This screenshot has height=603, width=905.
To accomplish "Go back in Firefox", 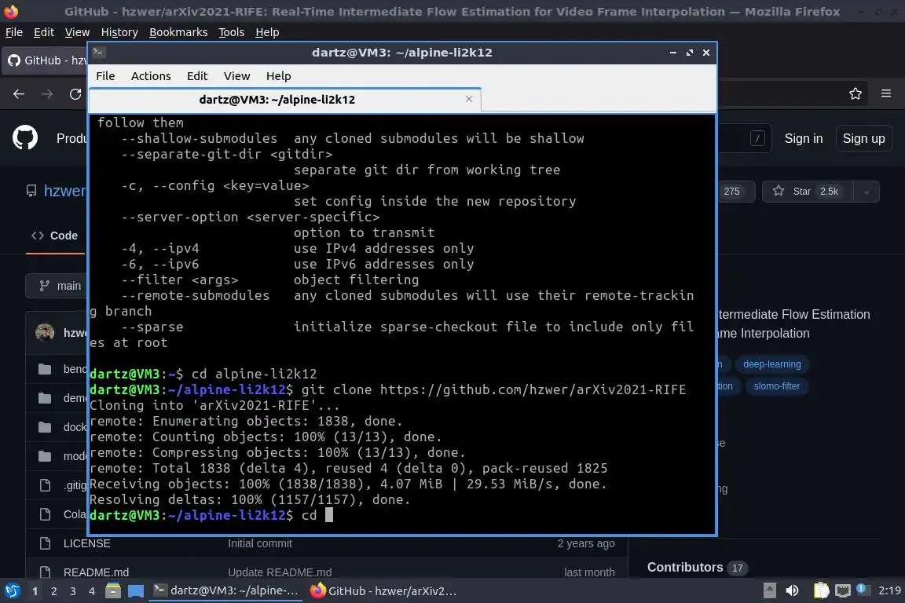I will pyautogui.click(x=19, y=94).
